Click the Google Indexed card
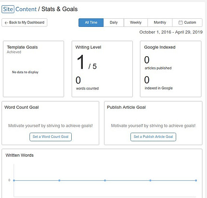This screenshot has height=198, width=207. click(x=171, y=69)
